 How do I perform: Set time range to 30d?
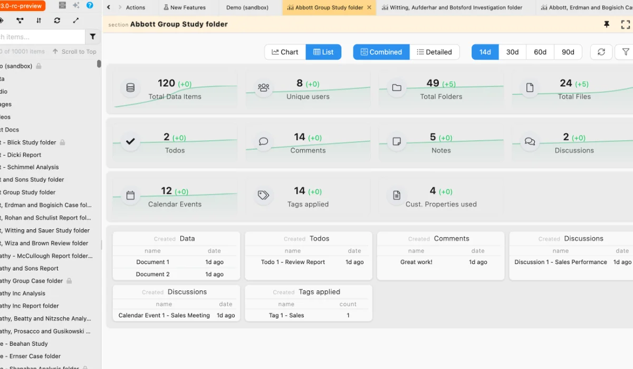512,52
